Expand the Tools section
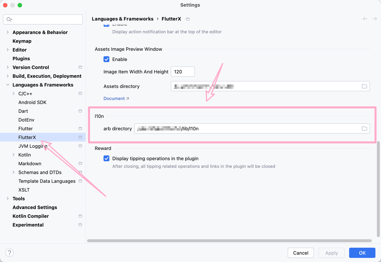Screen dimensions: 381x262 (8, 199)
